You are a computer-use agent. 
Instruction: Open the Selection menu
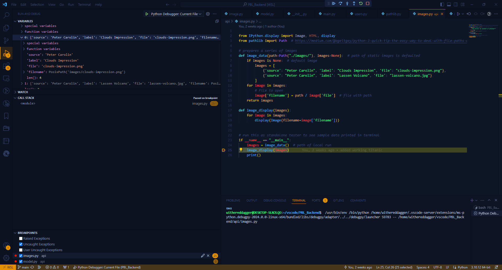[37, 4]
